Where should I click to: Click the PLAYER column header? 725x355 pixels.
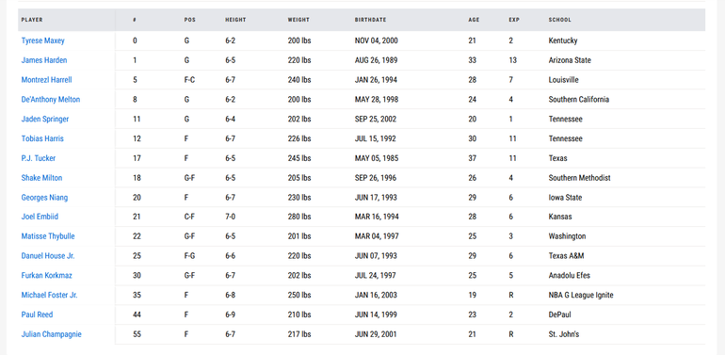(x=32, y=20)
